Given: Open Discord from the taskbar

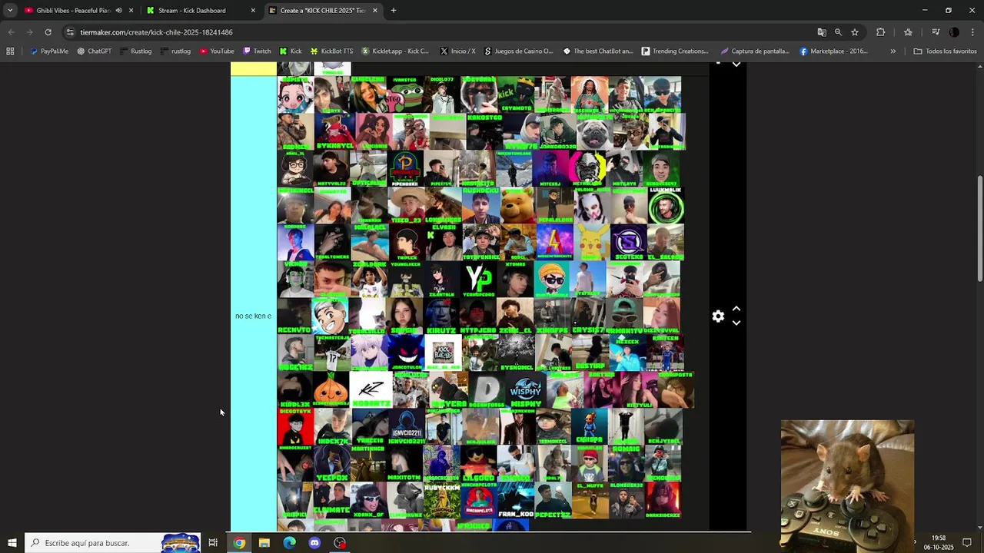Looking at the screenshot, I should (314, 543).
